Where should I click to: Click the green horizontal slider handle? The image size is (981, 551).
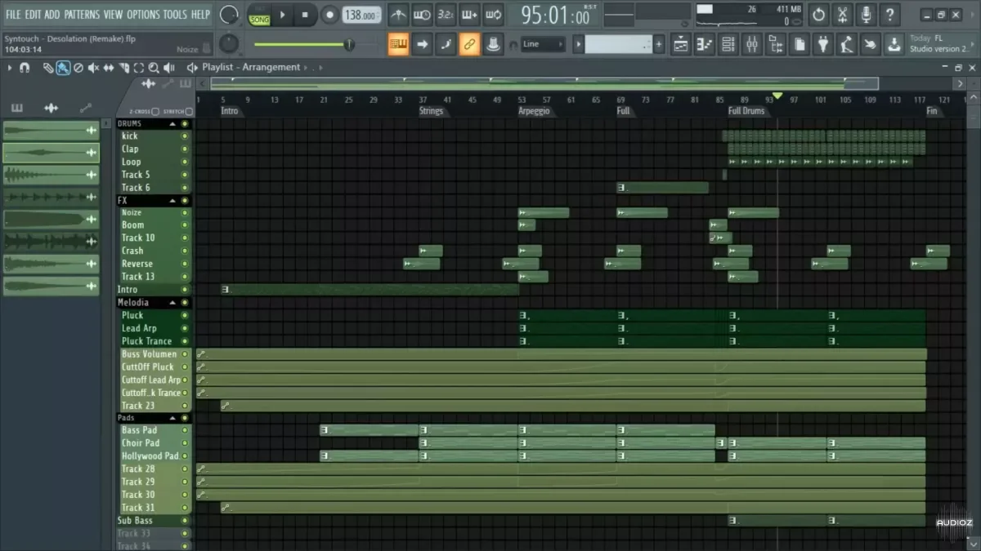coord(349,44)
